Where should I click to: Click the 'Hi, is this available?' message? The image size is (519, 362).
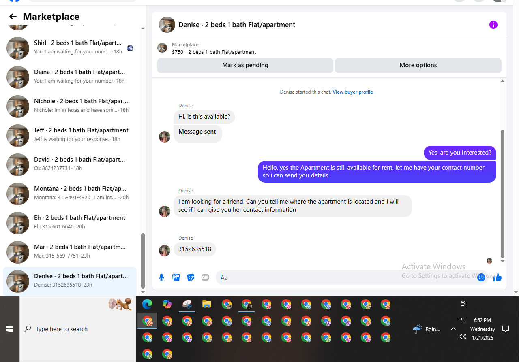click(x=204, y=117)
